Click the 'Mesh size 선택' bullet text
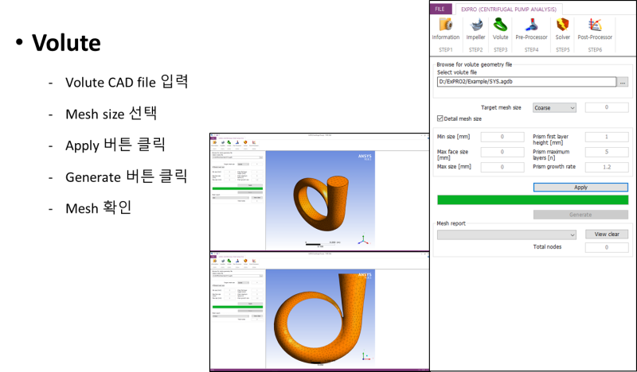 [111, 113]
